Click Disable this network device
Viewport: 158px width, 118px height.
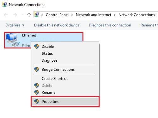coord(57,25)
